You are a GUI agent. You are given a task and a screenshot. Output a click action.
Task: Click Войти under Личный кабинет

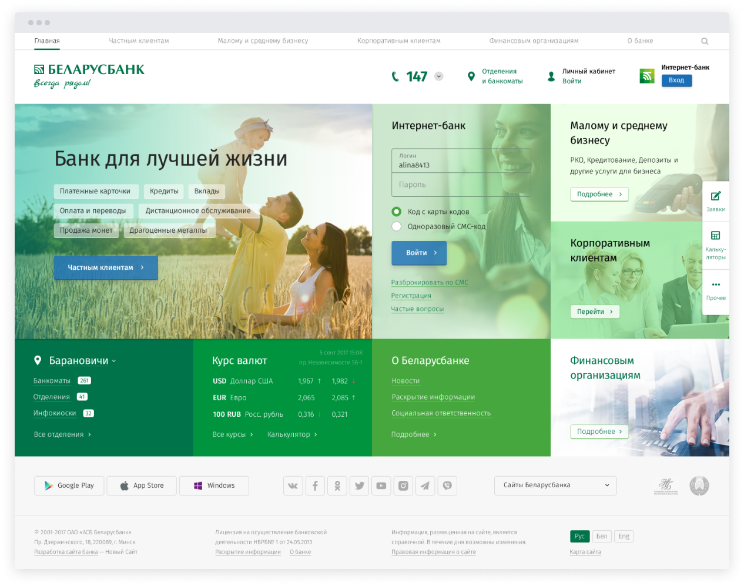(572, 82)
